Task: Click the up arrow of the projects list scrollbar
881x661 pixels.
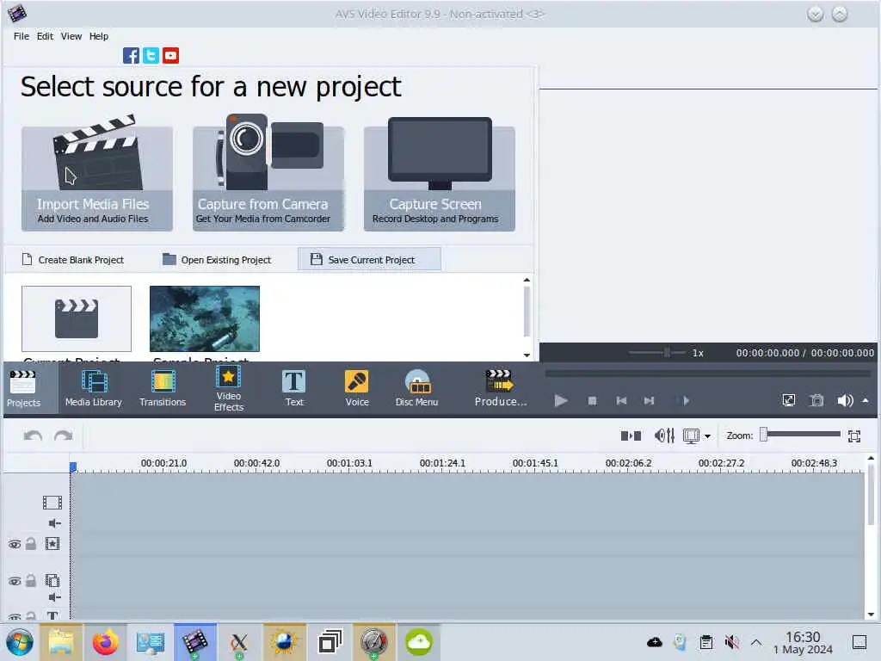Action: tap(527, 280)
